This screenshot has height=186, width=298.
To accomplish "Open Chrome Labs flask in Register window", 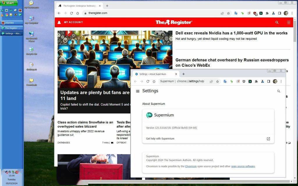I will coord(273,13).
